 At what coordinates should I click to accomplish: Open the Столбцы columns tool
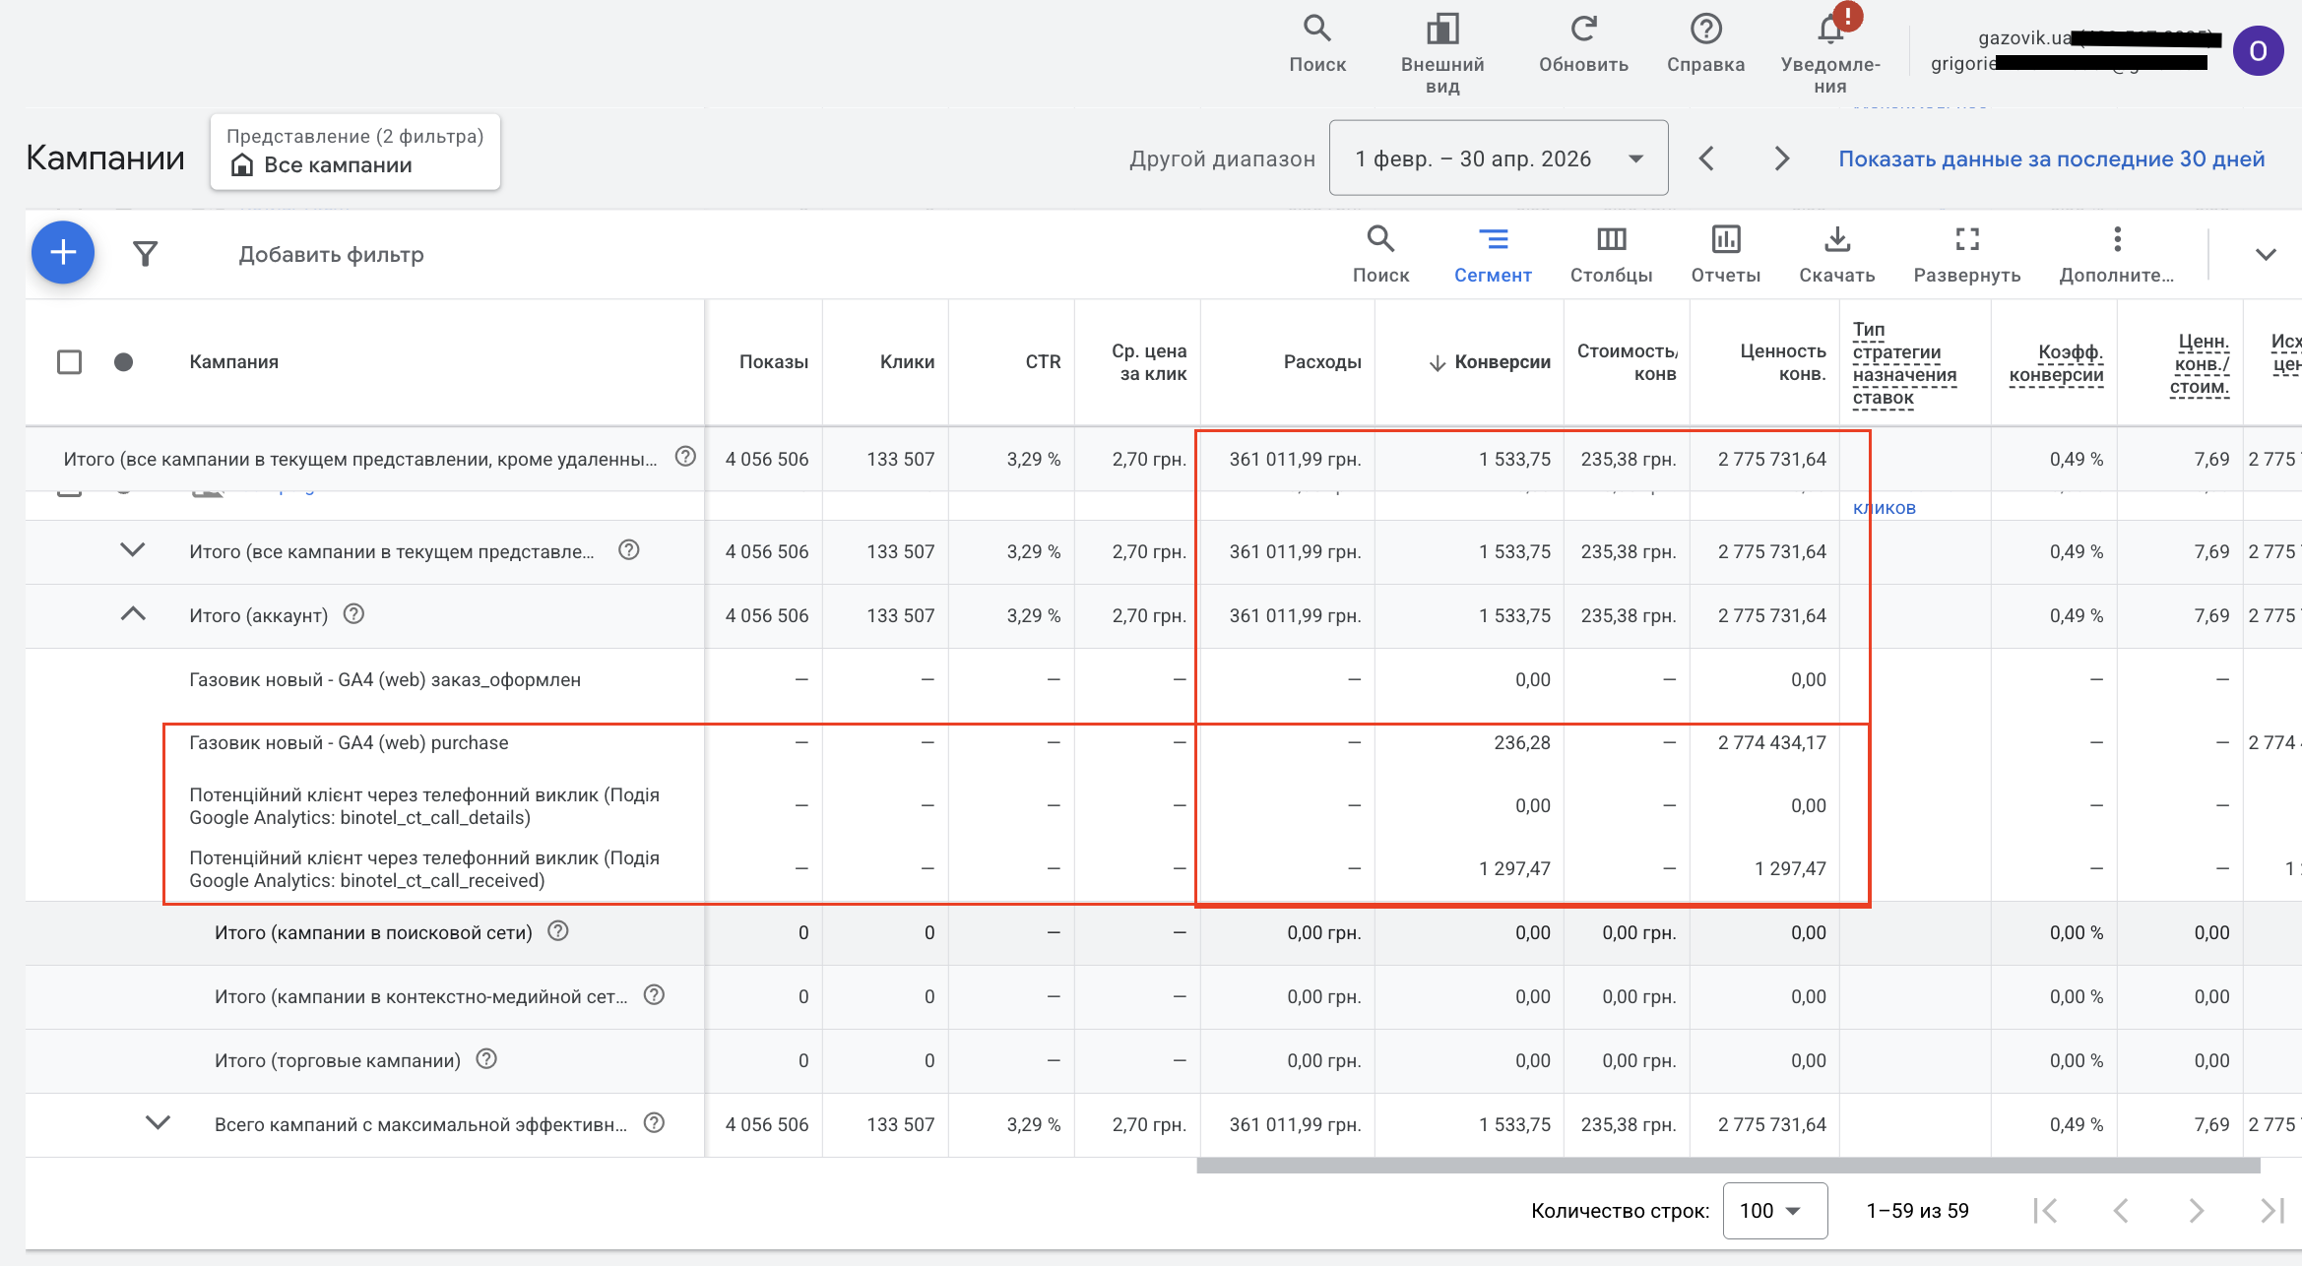coord(1611,254)
